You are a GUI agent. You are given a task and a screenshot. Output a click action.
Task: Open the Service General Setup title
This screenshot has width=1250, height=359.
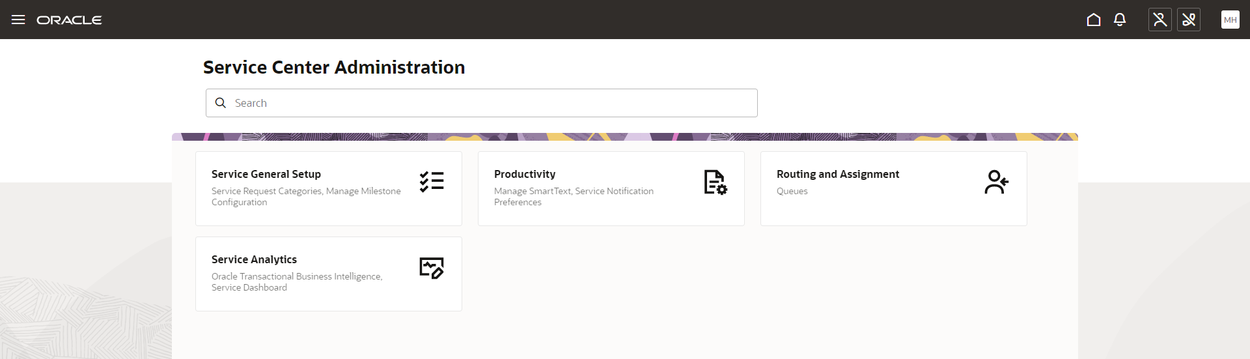click(x=266, y=174)
